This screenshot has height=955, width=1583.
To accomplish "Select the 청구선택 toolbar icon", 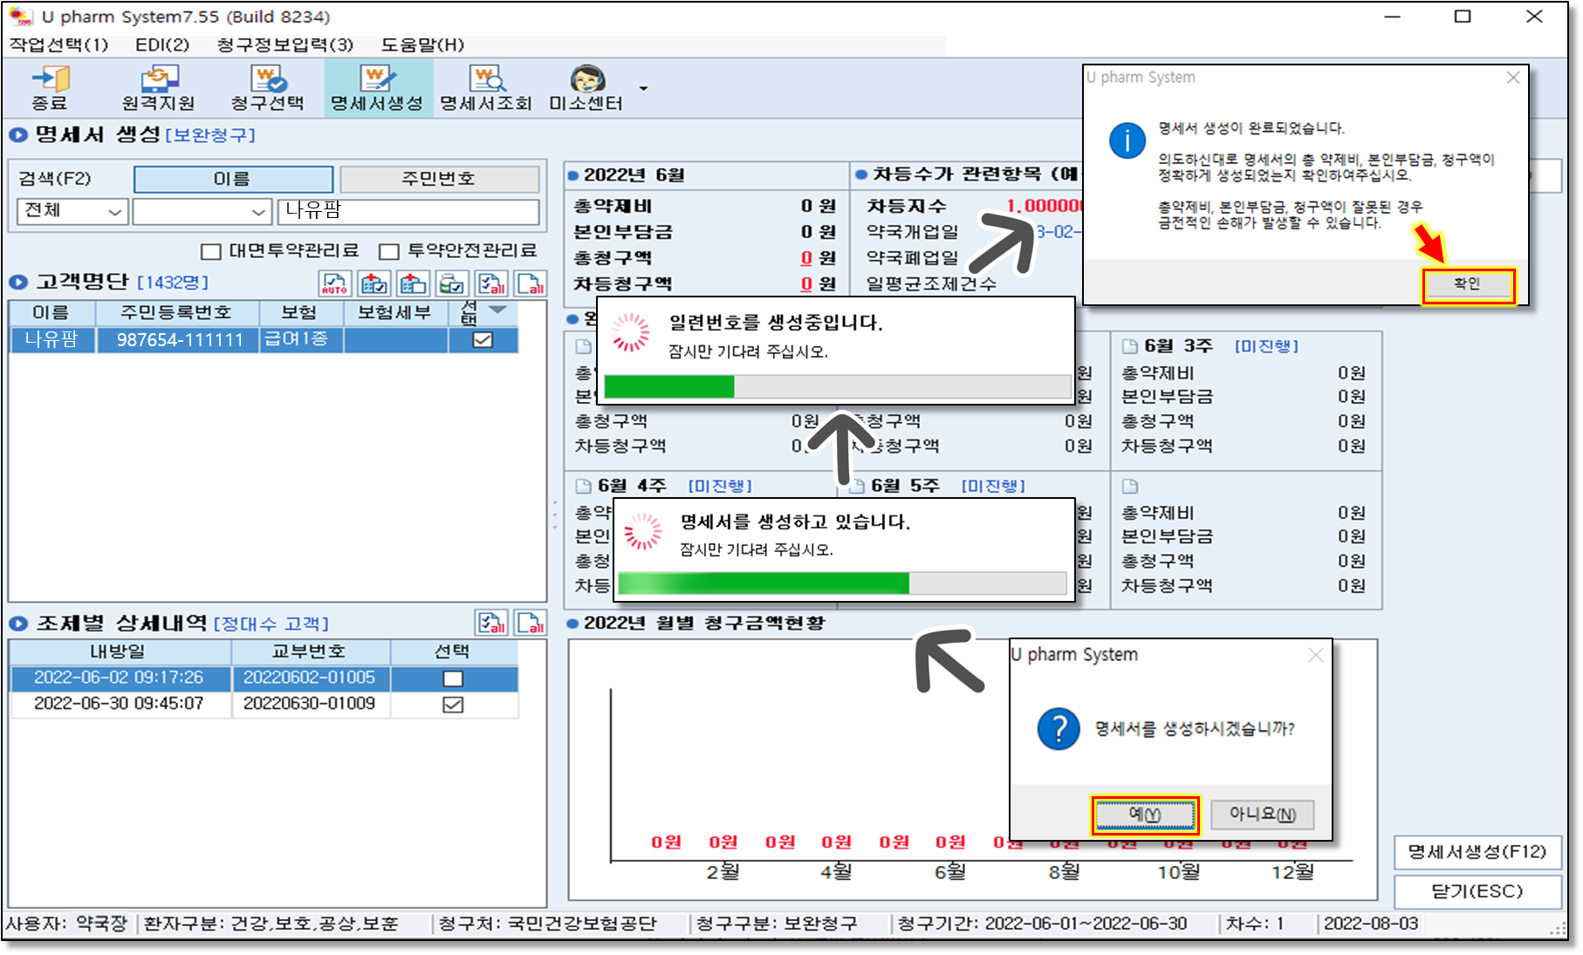I will (268, 87).
